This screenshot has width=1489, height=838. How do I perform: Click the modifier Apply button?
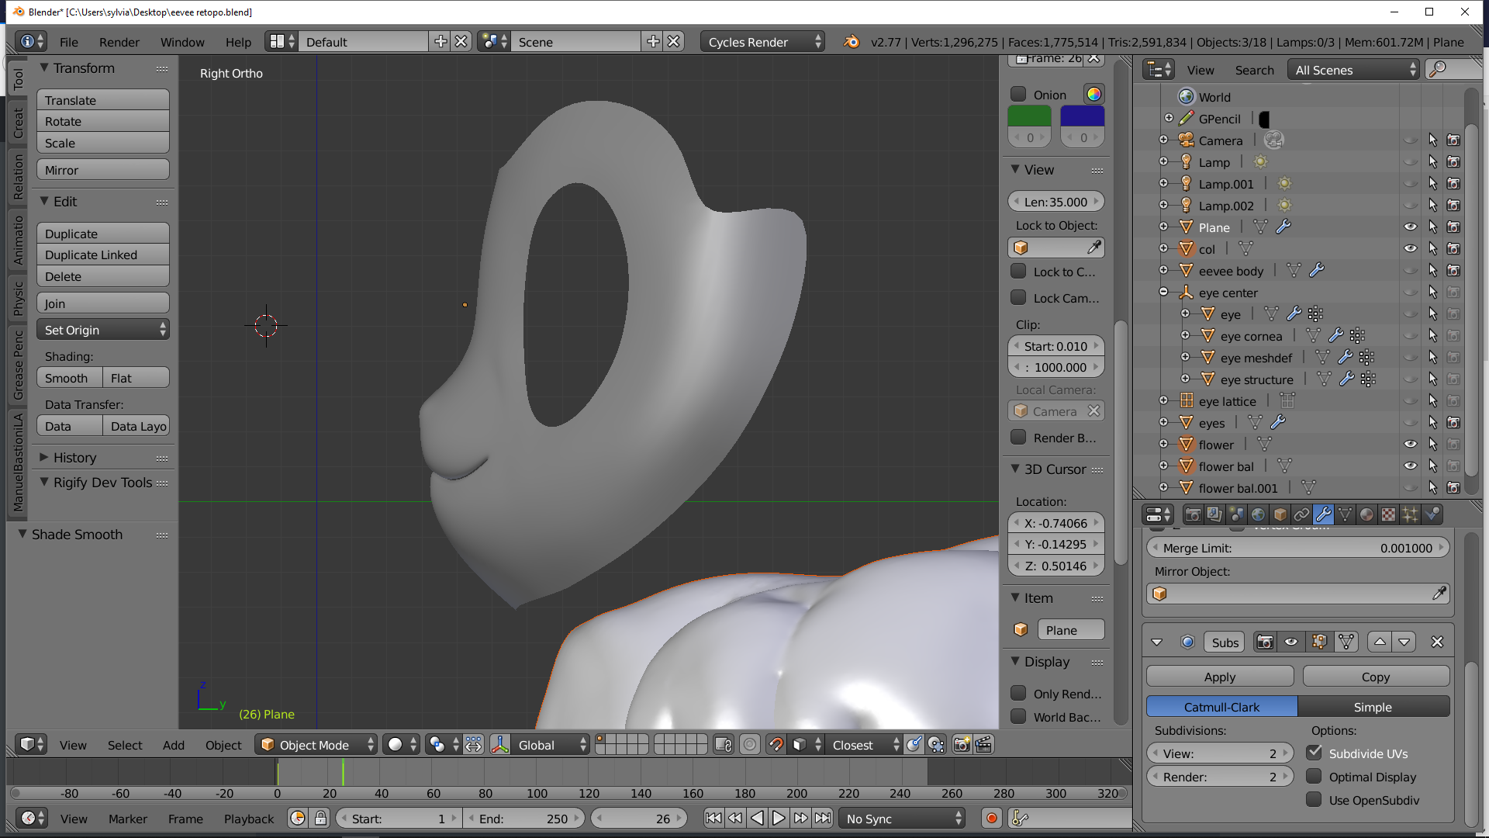tap(1219, 677)
